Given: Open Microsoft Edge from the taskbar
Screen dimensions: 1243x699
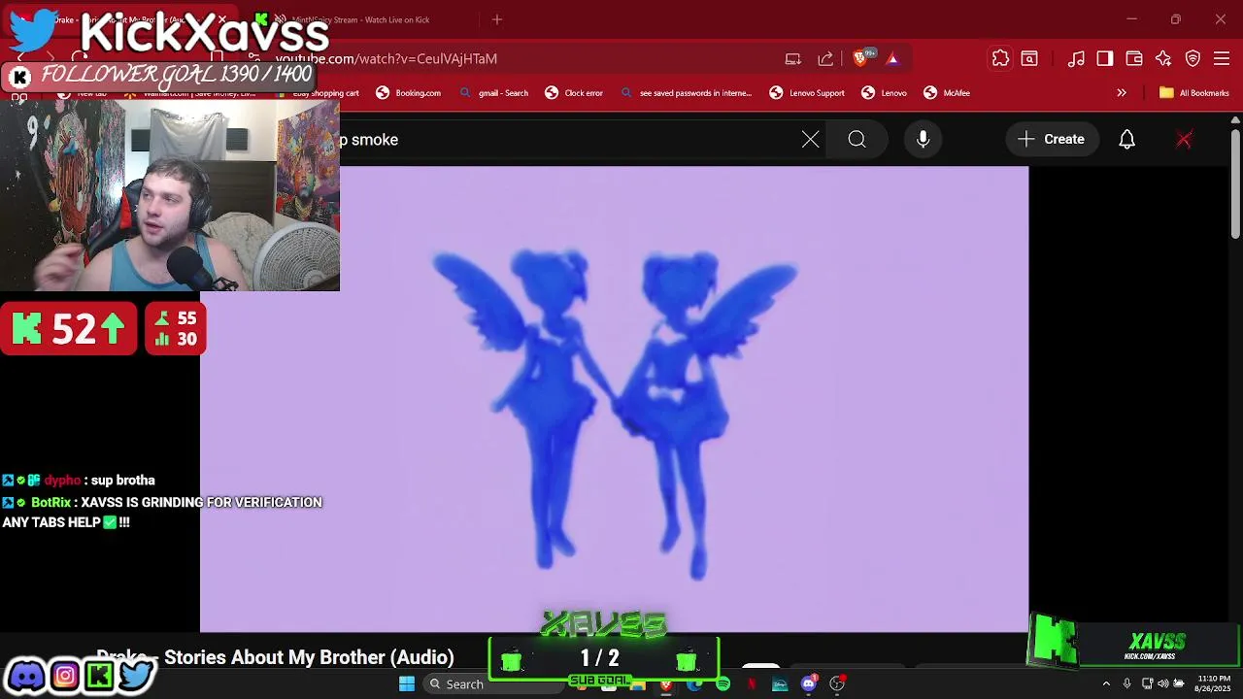Looking at the screenshot, I should [694, 684].
